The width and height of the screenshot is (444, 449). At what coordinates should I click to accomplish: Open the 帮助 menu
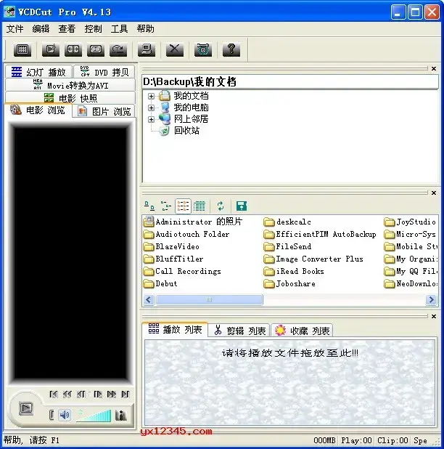(145, 28)
